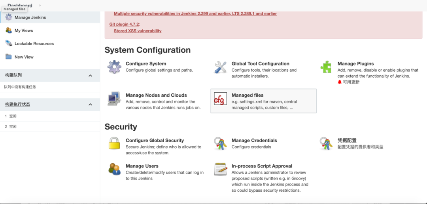Screen dimensions: 427x204
Task: Click the Configure credentials description text
Action: 251,147
